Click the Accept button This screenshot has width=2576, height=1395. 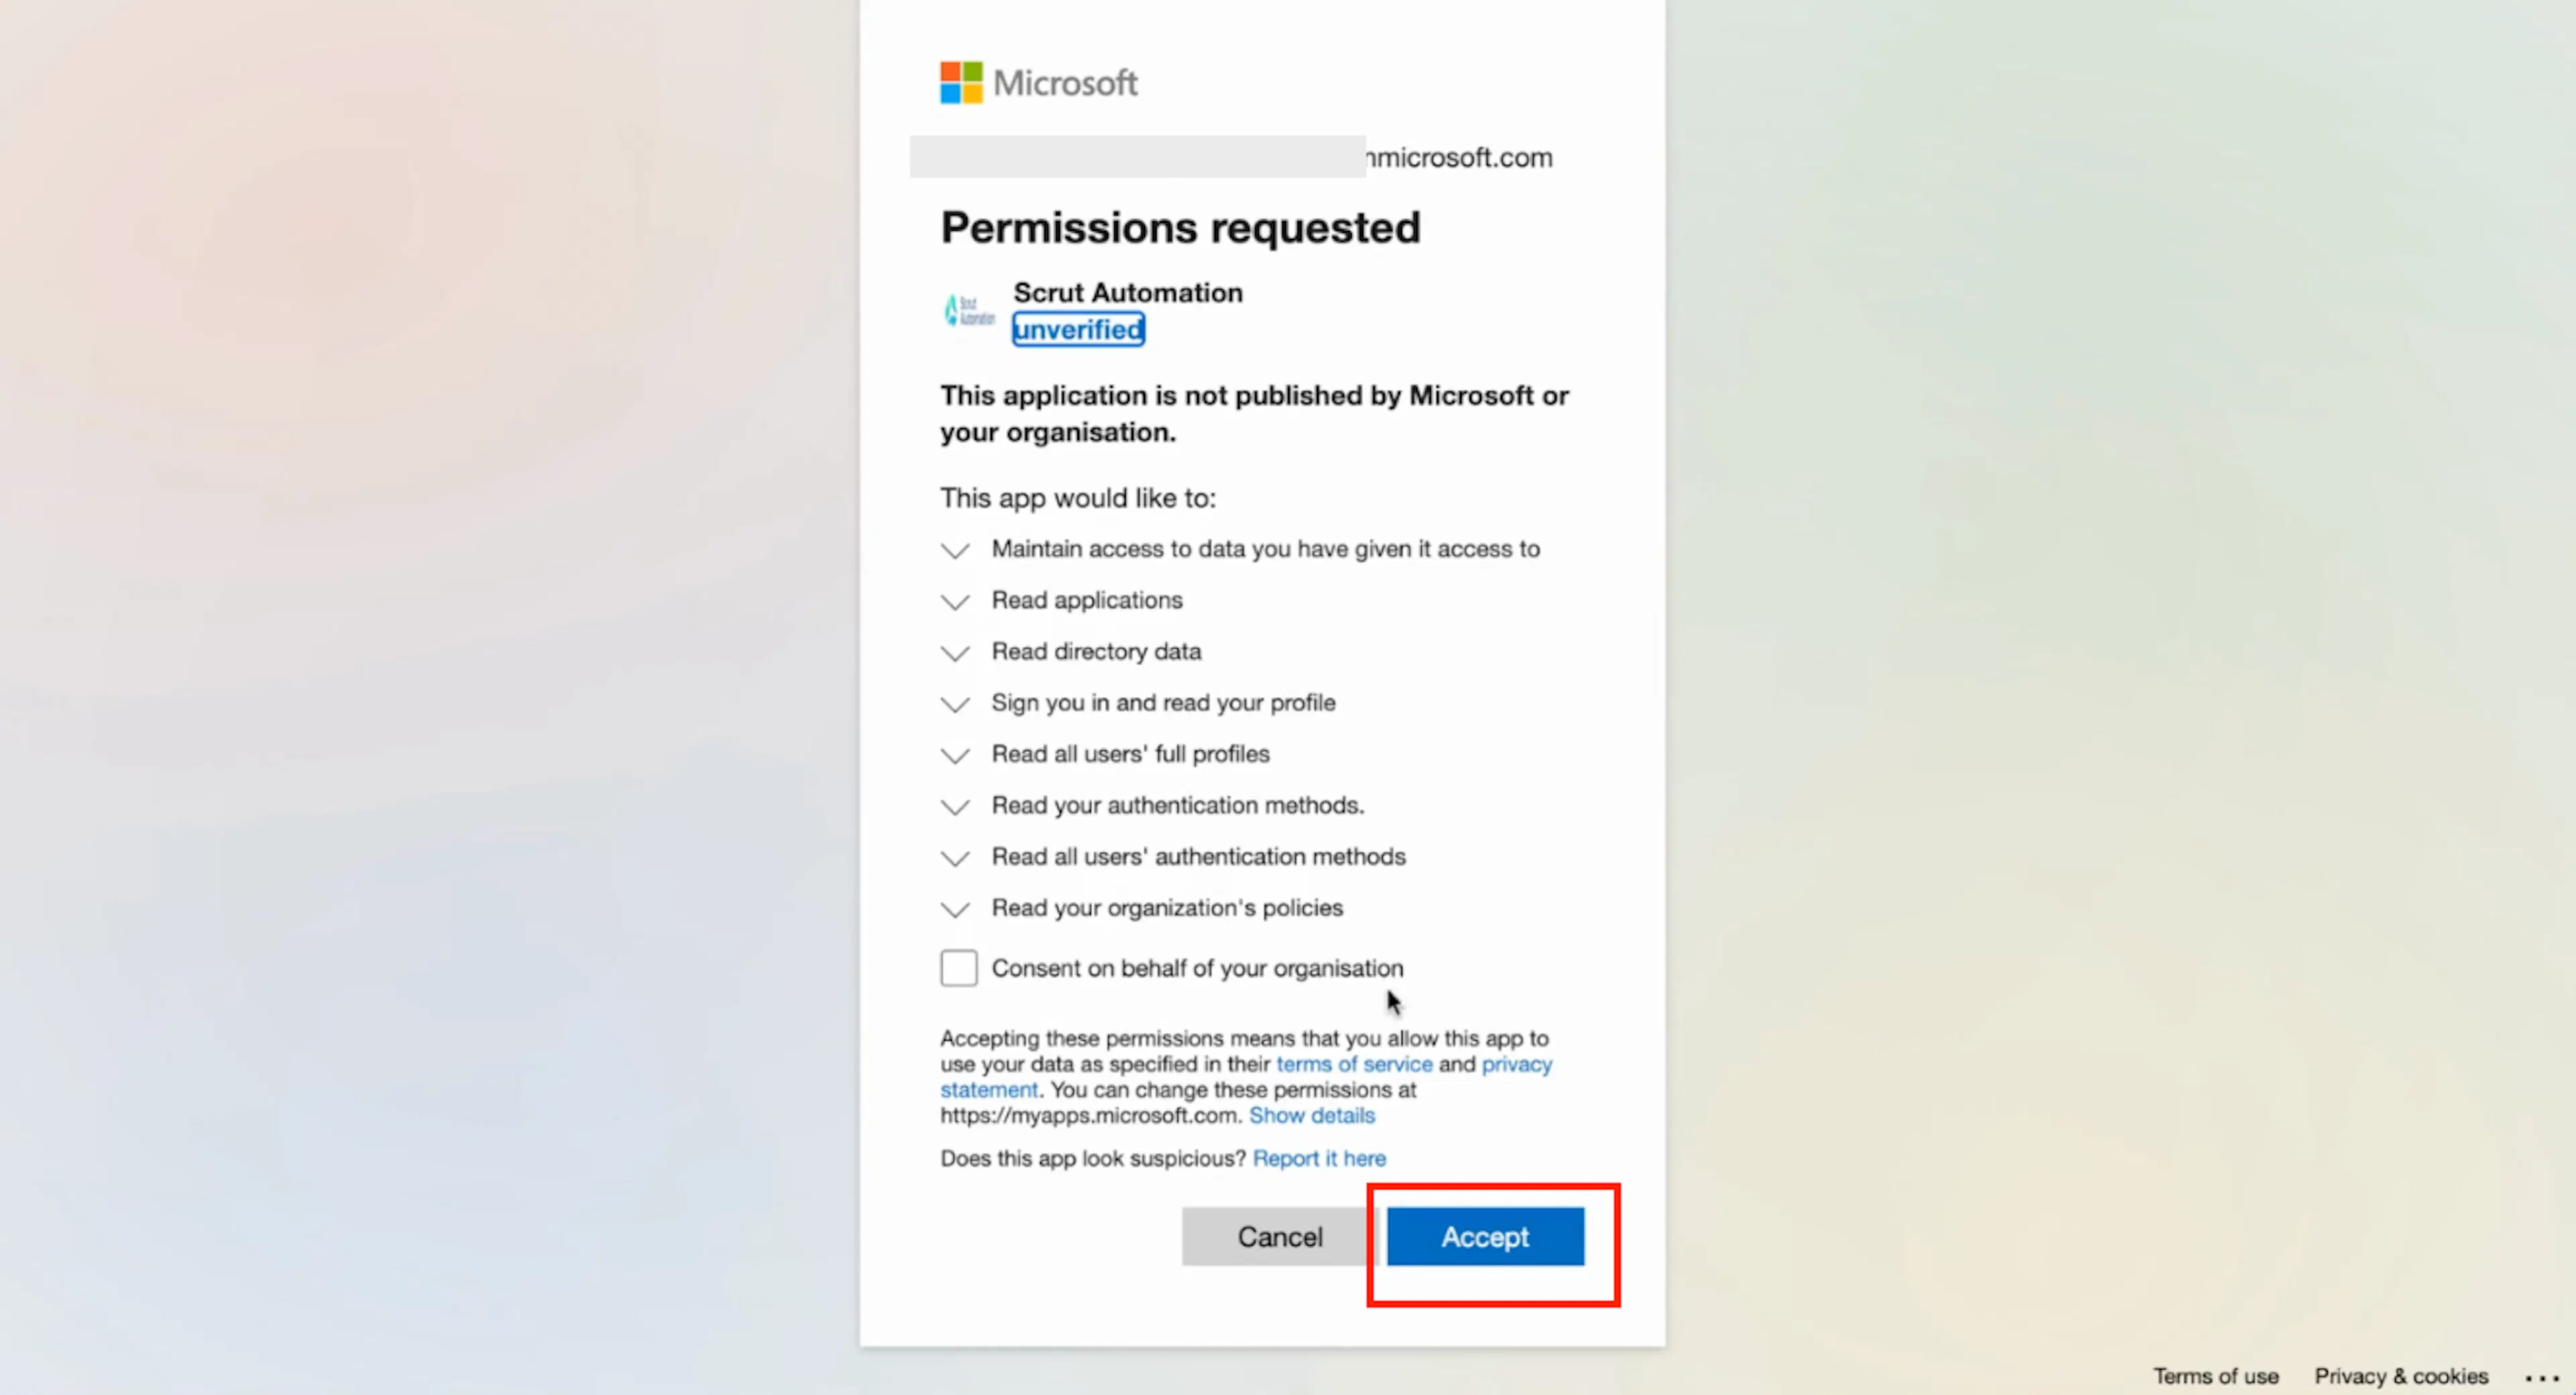click(x=1485, y=1237)
